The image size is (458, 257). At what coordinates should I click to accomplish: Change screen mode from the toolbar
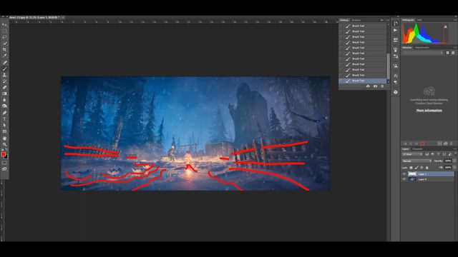click(x=4, y=169)
